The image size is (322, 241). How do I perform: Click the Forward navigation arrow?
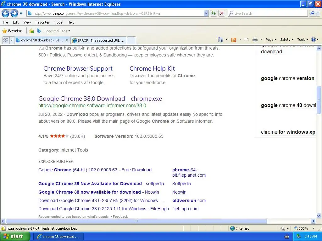pos(14,13)
